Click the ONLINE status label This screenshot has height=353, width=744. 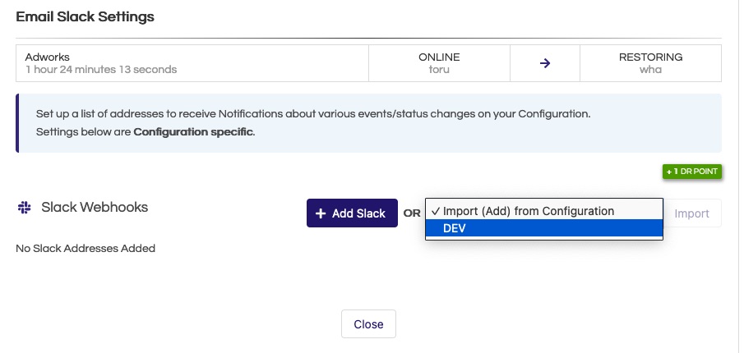point(439,57)
